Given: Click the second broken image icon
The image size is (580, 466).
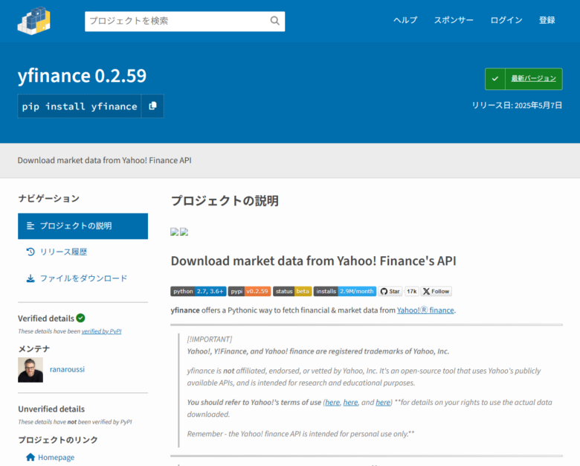Looking at the screenshot, I should (184, 232).
